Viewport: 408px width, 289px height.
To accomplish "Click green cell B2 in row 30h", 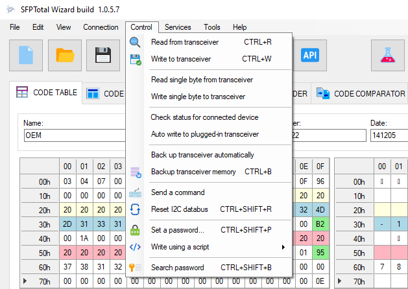I will coord(320,224).
